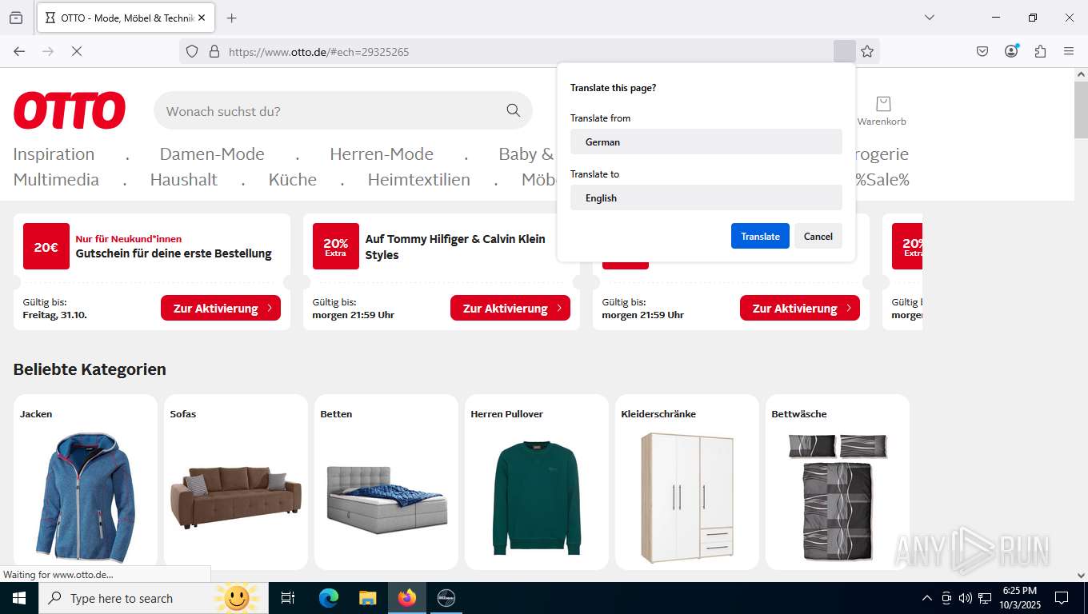1088x614 pixels.
Task: Click the address bar URL
Action: click(318, 52)
